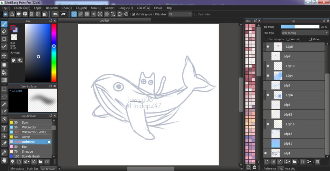This screenshot has width=330, height=171.
Task: Toggle the Khử răng cưa checkbox
Action: [133, 14]
